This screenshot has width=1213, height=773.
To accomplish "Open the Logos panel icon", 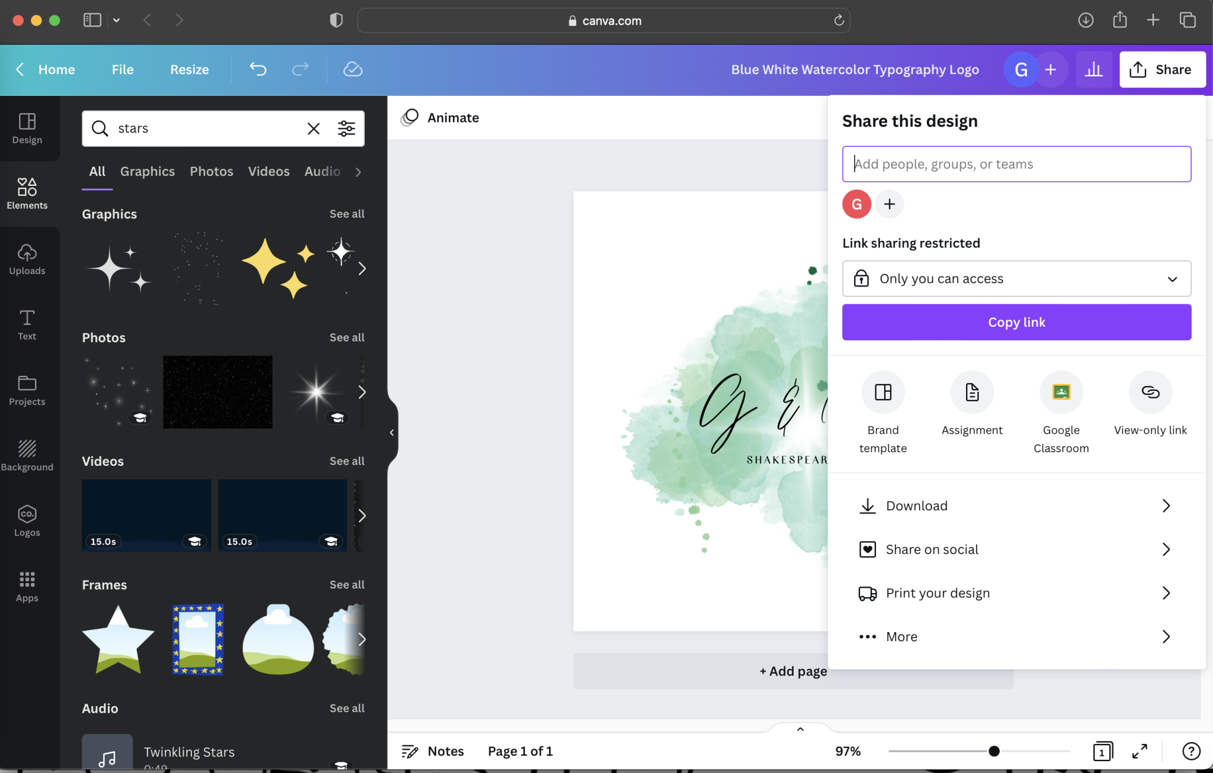I will pos(27,521).
